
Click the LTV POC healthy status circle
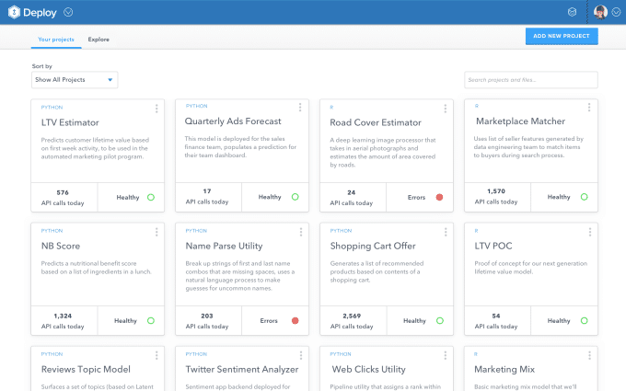click(x=584, y=320)
